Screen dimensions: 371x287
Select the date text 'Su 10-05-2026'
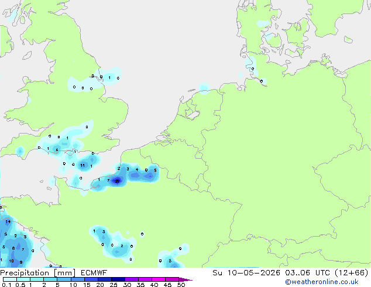(246, 273)
